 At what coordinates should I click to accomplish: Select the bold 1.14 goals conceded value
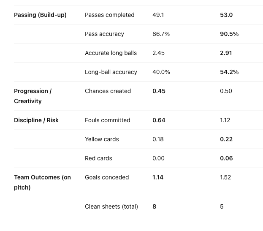coord(158,177)
